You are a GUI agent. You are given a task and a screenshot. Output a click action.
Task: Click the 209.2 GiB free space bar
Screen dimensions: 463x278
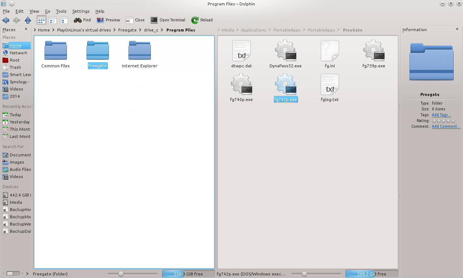(x=371, y=274)
